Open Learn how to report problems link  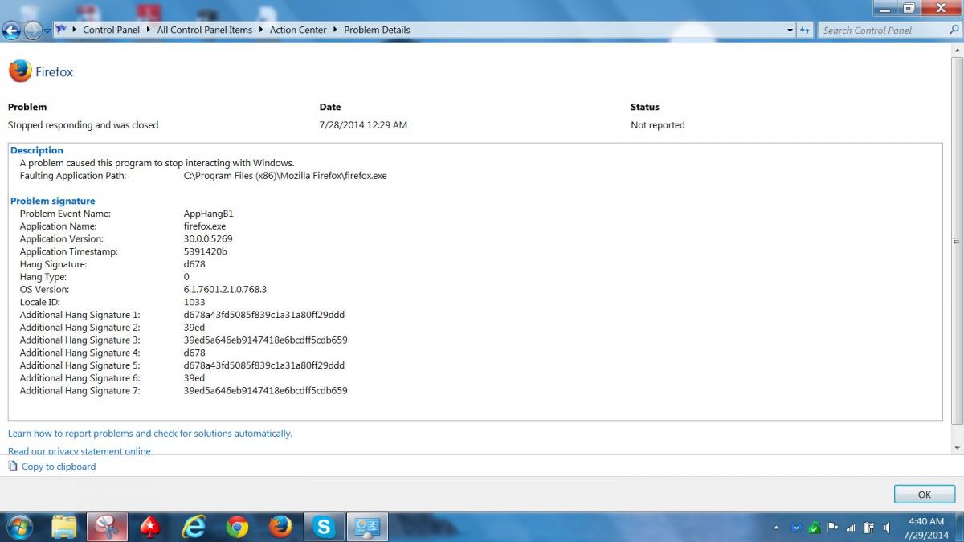pyautogui.click(x=150, y=434)
